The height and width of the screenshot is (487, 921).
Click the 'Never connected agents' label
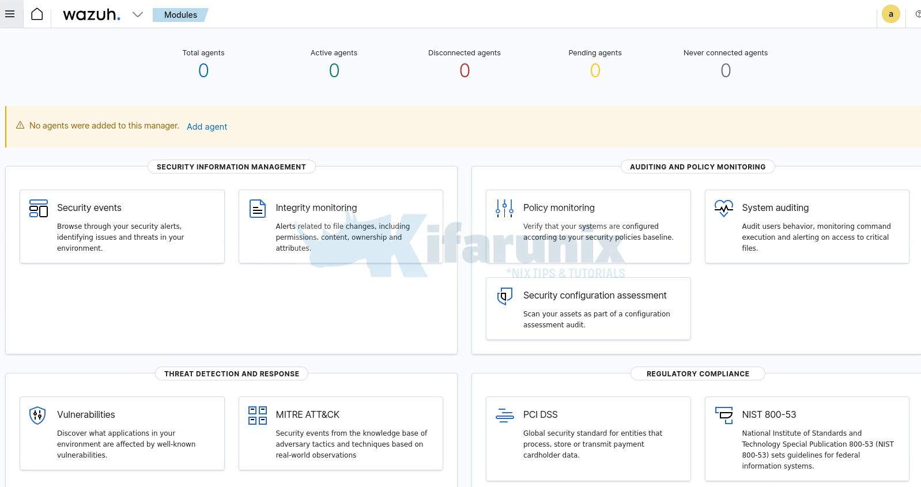[x=726, y=53]
